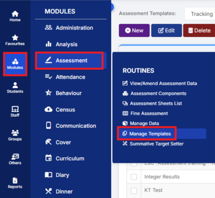Open the Assessment Templates dropdown
Screen dimensions: 215x198
pos(200,14)
